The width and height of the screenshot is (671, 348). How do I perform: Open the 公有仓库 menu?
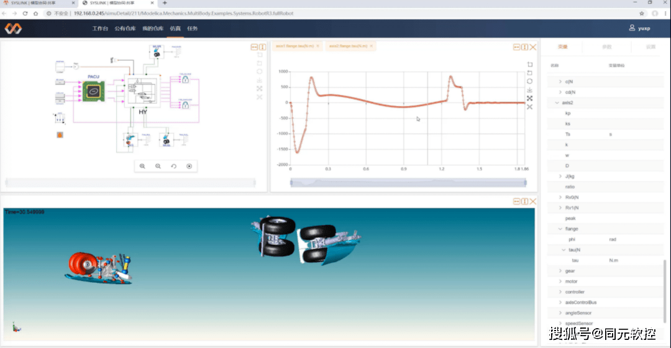pyautogui.click(x=125, y=29)
